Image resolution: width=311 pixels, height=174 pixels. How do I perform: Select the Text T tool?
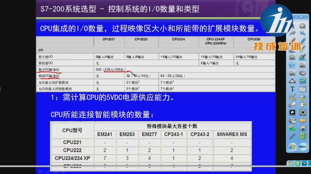point(292,89)
